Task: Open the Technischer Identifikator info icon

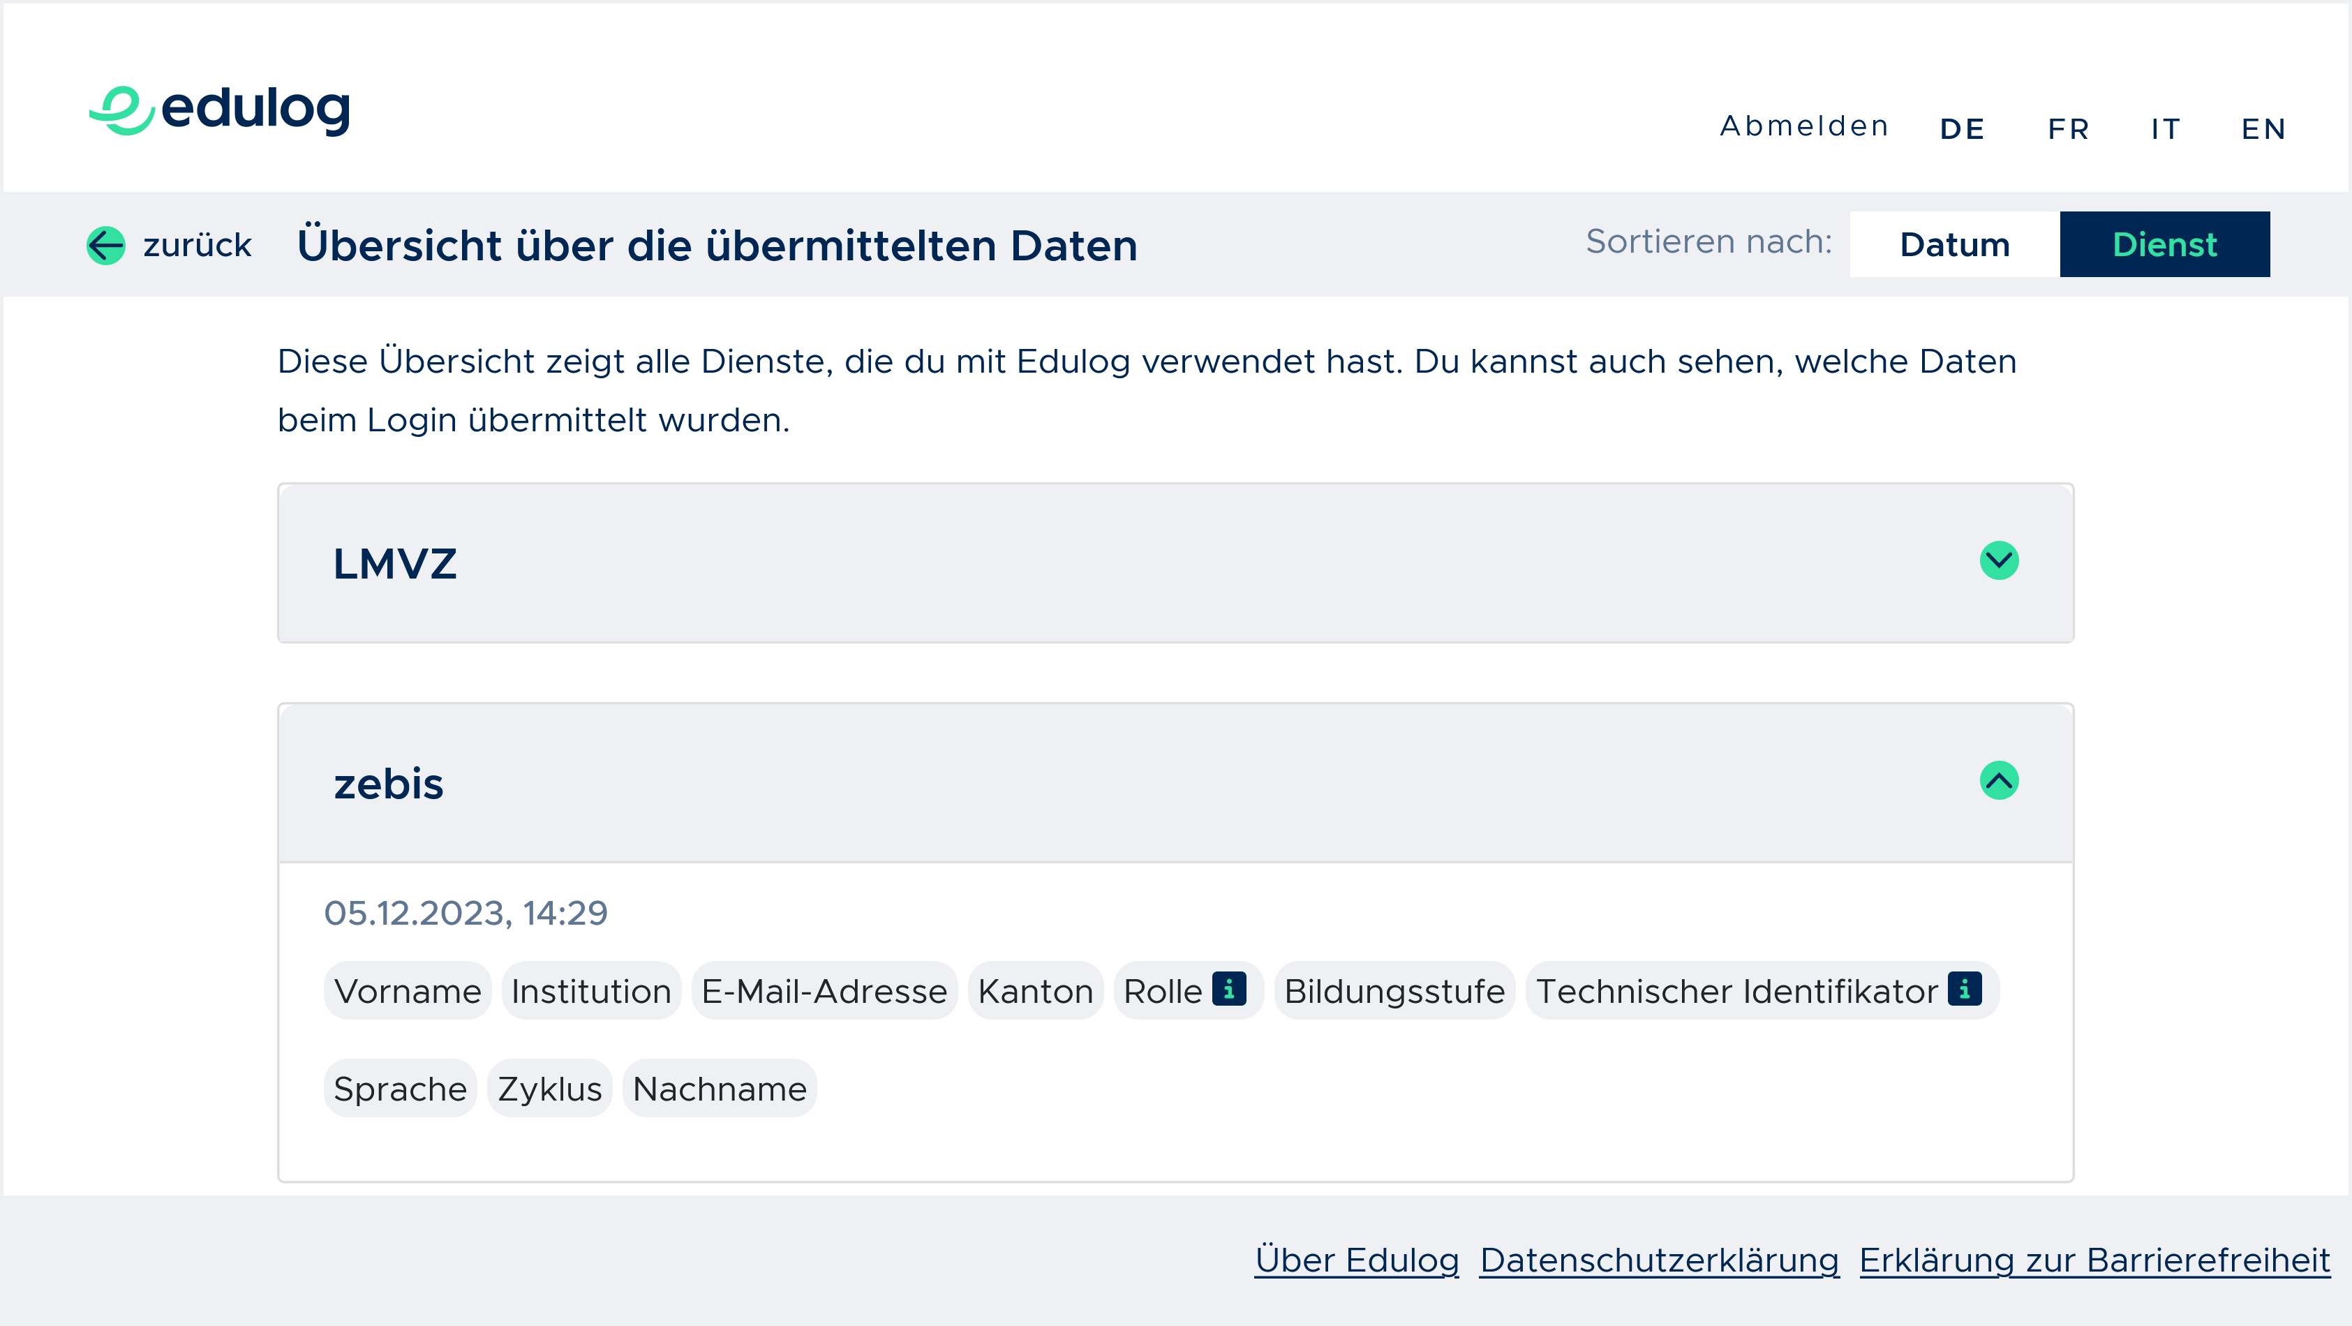Action: pyautogui.click(x=1964, y=989)
